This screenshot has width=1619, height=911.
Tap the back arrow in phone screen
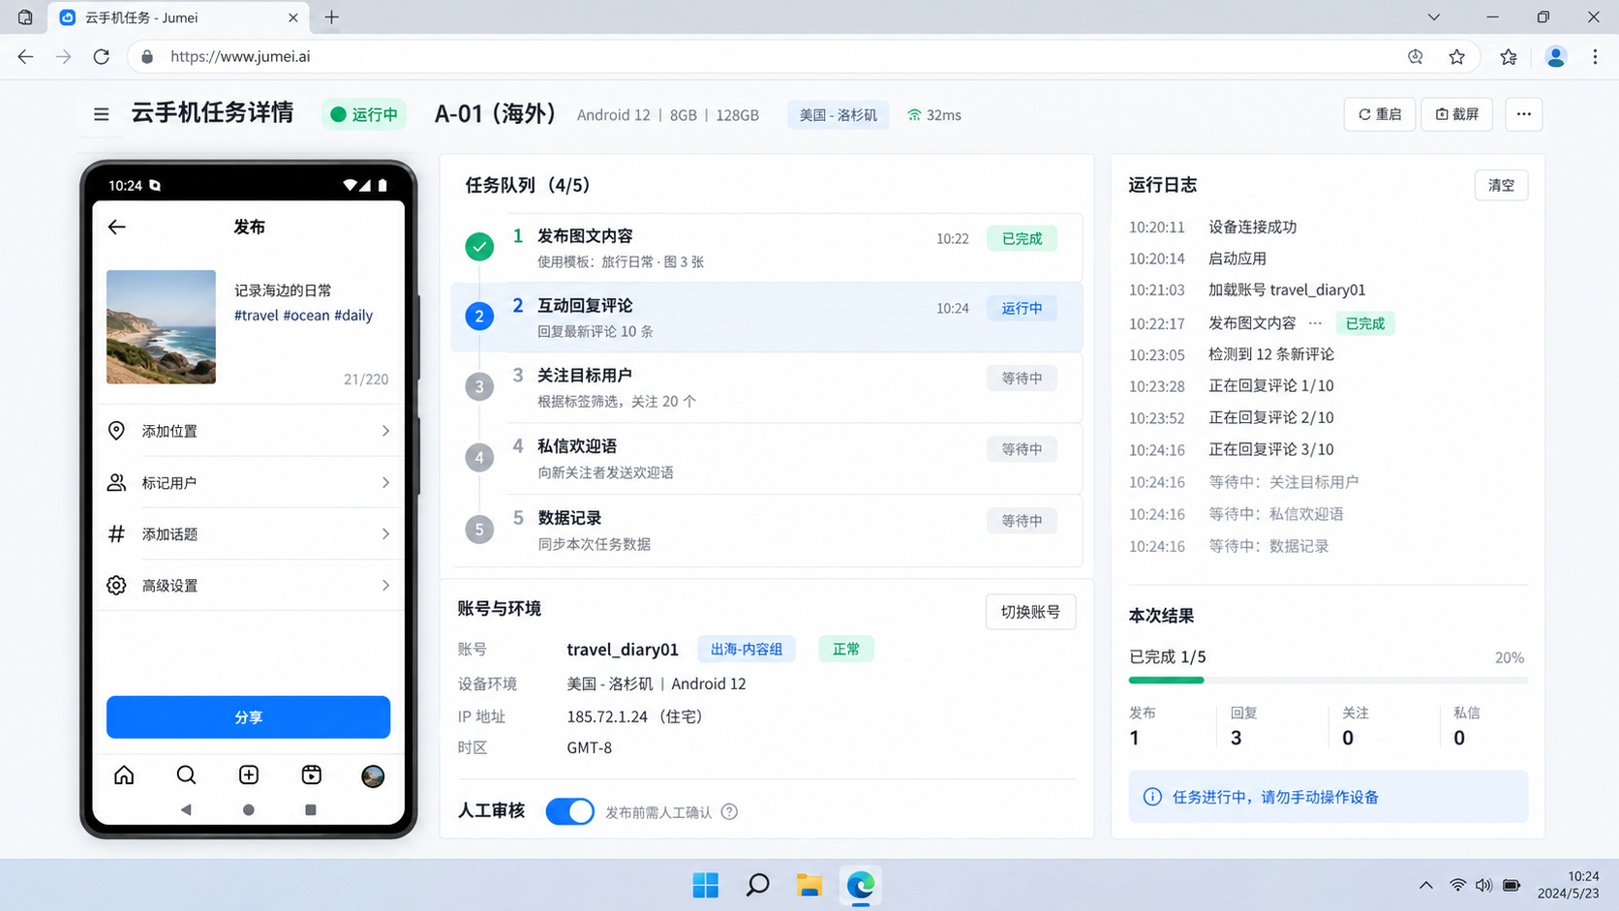pos(117,227)
